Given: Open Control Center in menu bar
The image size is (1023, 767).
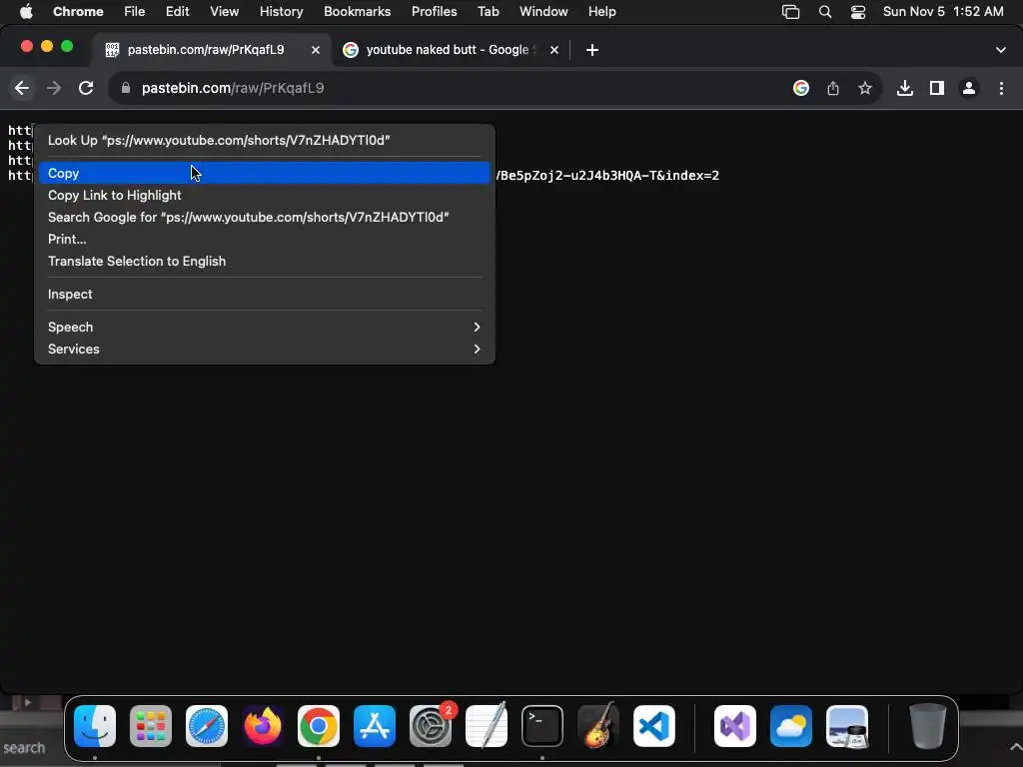Looking at the screenshot, I should 858,12.
